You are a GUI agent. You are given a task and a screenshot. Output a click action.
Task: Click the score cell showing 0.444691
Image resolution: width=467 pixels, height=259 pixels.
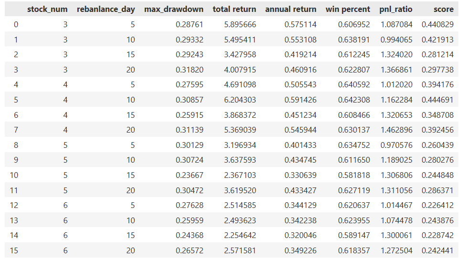437,100
